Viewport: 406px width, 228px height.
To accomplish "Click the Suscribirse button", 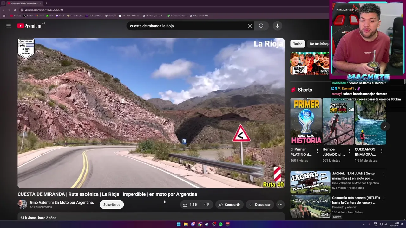I will (112, 205).
